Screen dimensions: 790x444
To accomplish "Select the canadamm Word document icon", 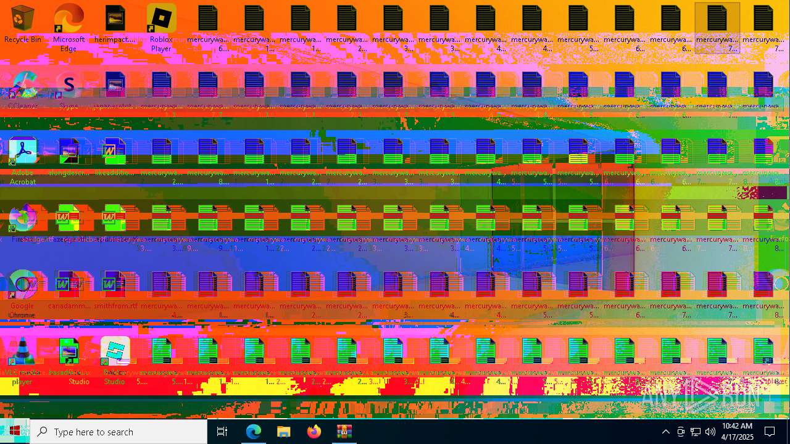I will [x=69, y=290].
